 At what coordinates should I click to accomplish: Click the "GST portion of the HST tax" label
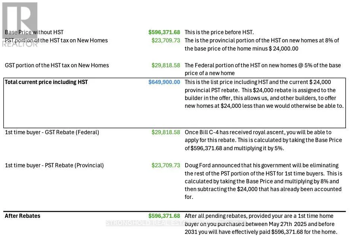coord(57,65)
